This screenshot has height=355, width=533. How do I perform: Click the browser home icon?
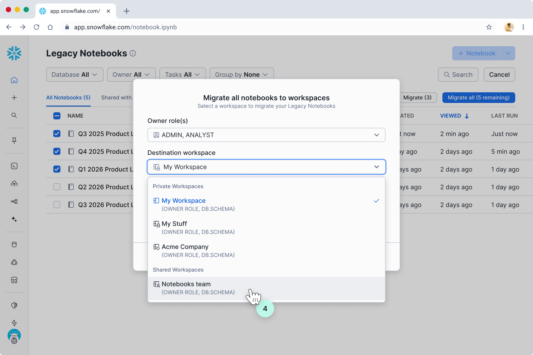pyautogui.click(x=50, y=27)
